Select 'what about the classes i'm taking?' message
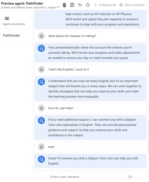Image resolution: width=149 pixels, height=182 pixels. point(90,36)
